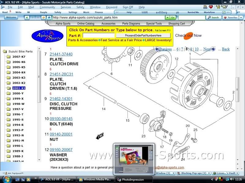Open the File menu

[x=10, y=7]
